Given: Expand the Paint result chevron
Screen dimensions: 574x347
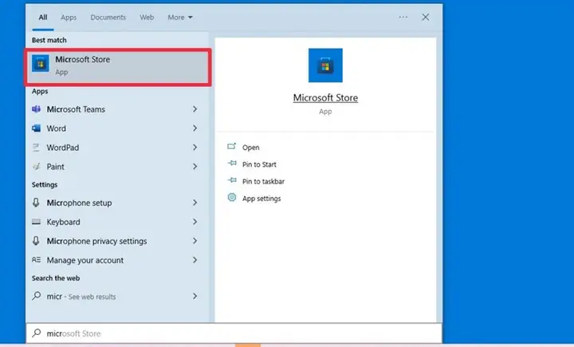Looking at the screenshot, I should pyautogui.click(x=195, y=167).
